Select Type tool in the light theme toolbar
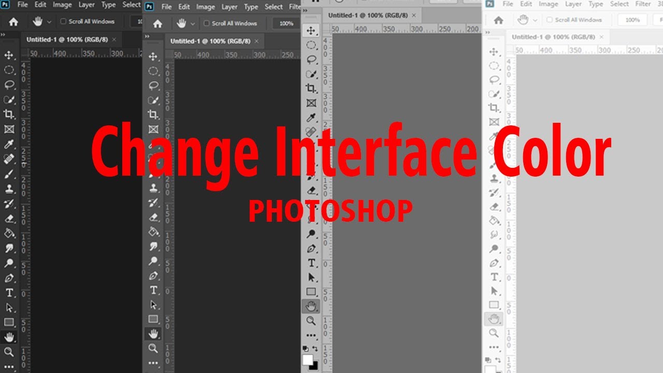 pyautogui.click(x=494, y=277)
